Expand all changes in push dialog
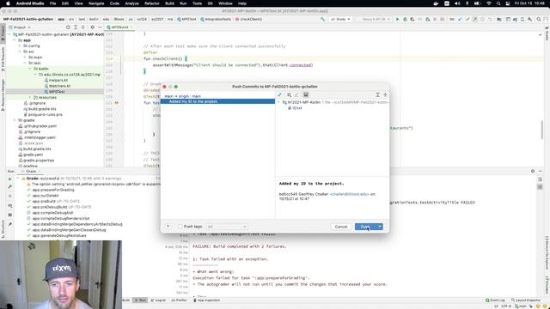The height and width of the screenshot is (309, 550). click(377, 94)
